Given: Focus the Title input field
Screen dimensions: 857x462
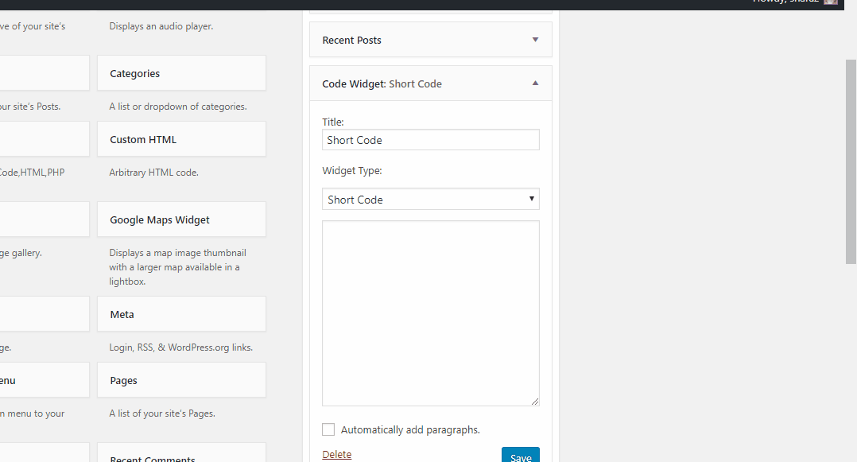Looking at the screenshot, I should [431, 140].
